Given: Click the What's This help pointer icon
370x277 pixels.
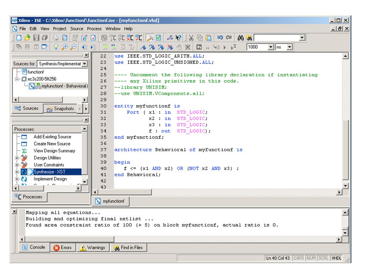Looking at the screenshot, I should tap(178, 38).
